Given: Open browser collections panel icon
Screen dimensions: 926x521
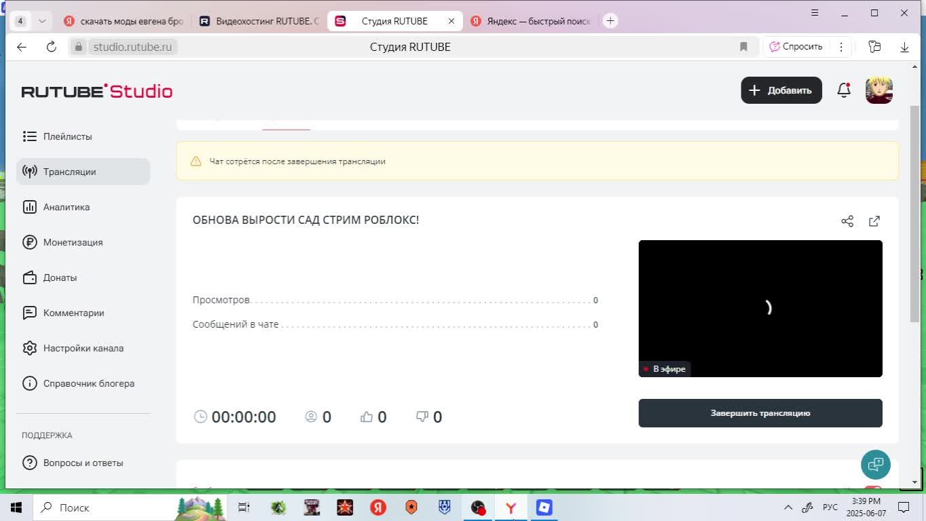Looking at the screenshot, I should 874,47.
